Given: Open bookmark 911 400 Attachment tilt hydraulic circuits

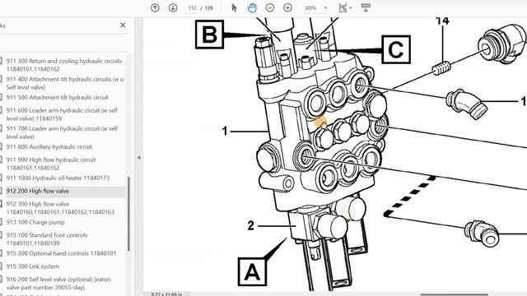Looking at the screenshot, I should tap(65, 83).
